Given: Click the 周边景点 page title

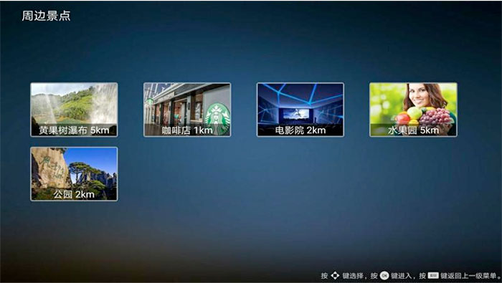Looking at the screenshot, I should click(46, 16).
